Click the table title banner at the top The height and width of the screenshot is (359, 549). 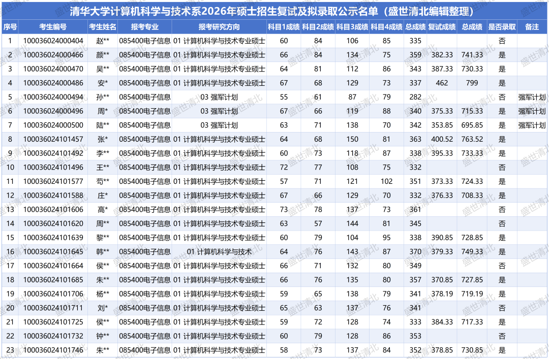[274, 11]
